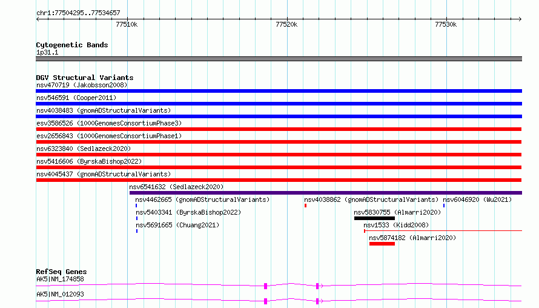Viewport: 539px width, 308px height.
Task: Open variant nsv470719 (Jakobsson2008) label
Action: pyautogui.click(x=82, y=85)
